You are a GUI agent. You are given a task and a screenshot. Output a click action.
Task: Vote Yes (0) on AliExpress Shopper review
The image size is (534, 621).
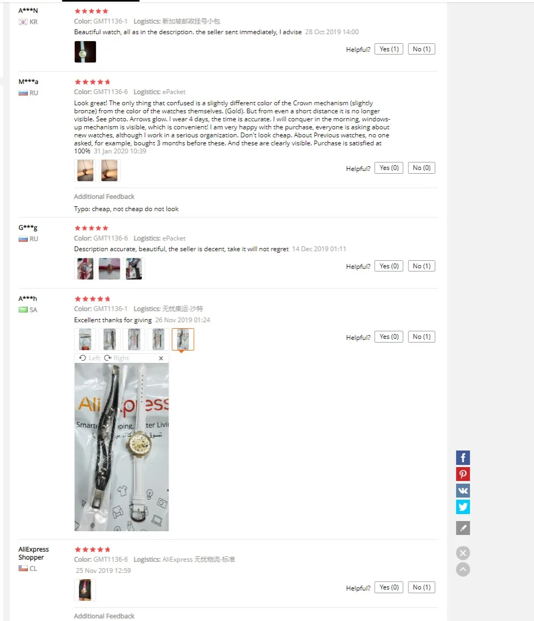coord(389,587)
